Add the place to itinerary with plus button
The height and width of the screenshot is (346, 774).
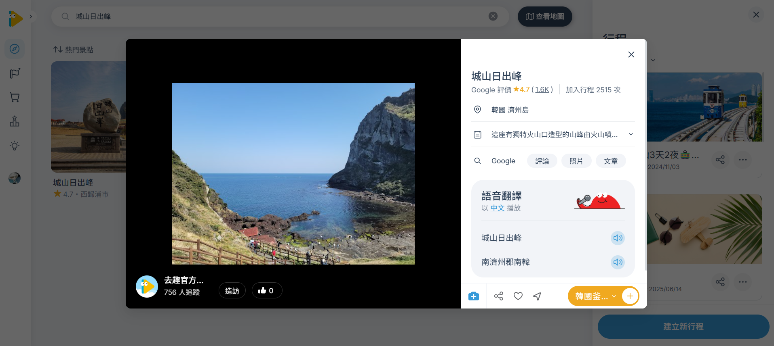point(630,296)
